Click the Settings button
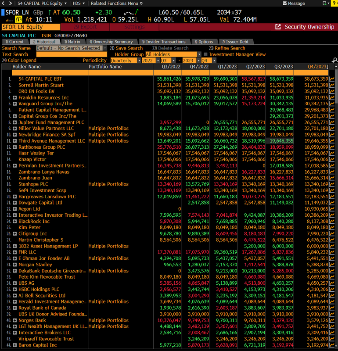This screenshot has height=351, width=338. [x=134, y=27]
